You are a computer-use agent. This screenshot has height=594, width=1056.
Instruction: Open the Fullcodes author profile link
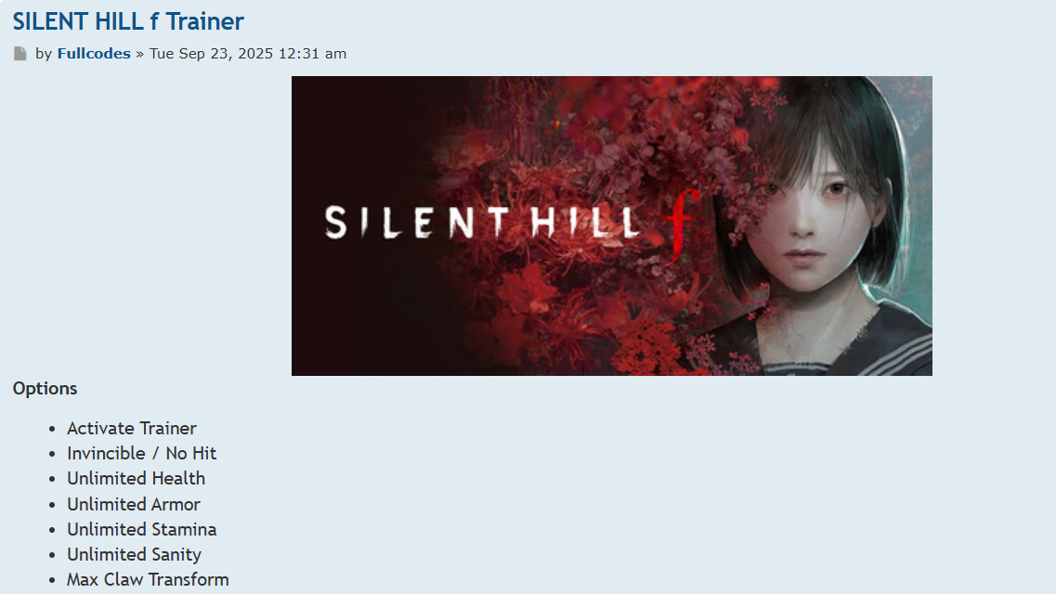pyautogui.click(x=94, y=54)
